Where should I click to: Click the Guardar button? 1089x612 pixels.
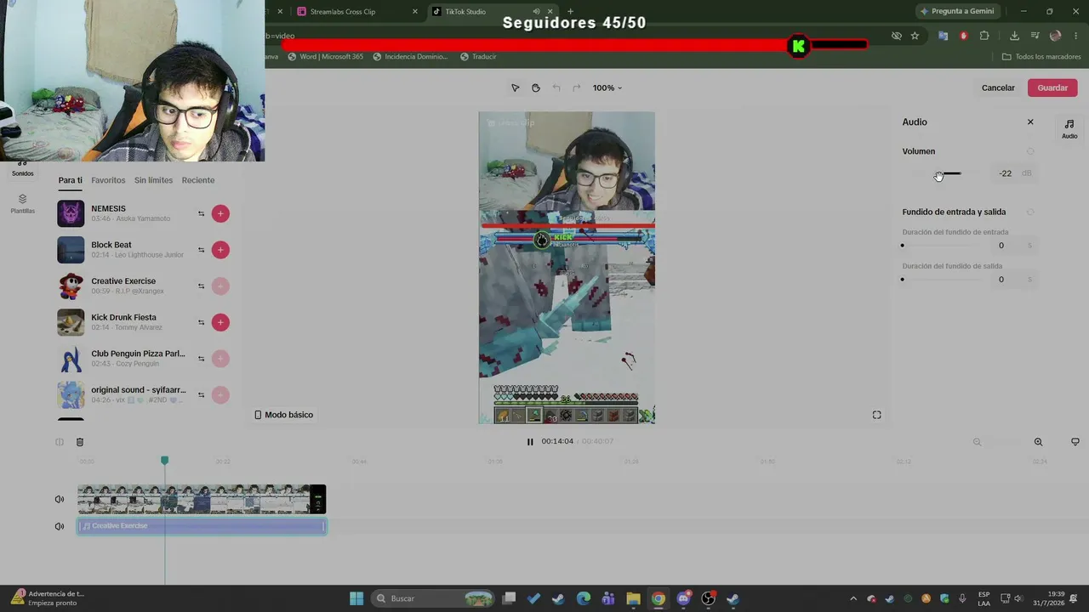(1052, 88)
